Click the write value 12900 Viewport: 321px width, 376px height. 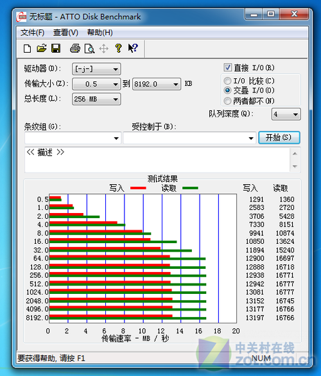(x=255, y=259)
